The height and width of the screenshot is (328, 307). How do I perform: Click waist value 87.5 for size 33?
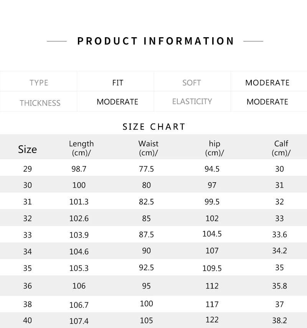point(146,234)
